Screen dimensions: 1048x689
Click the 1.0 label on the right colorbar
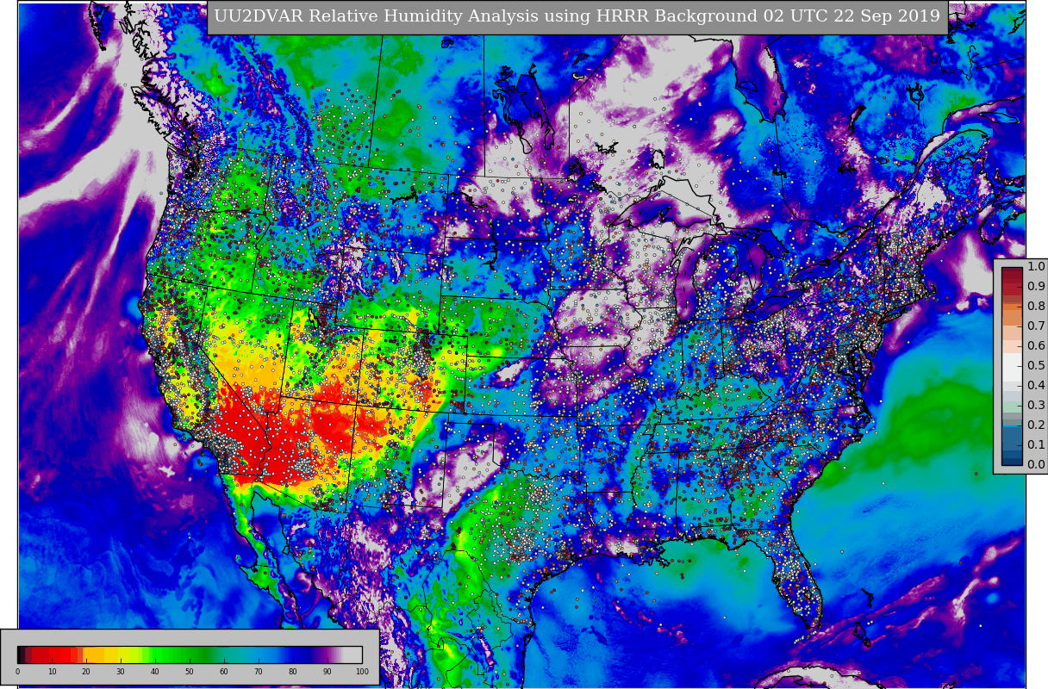point(1036,266)
